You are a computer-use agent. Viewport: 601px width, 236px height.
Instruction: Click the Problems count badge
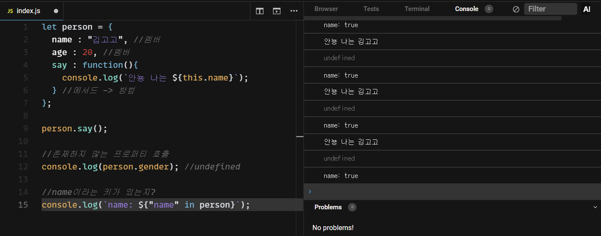click(x=352, y=207)
